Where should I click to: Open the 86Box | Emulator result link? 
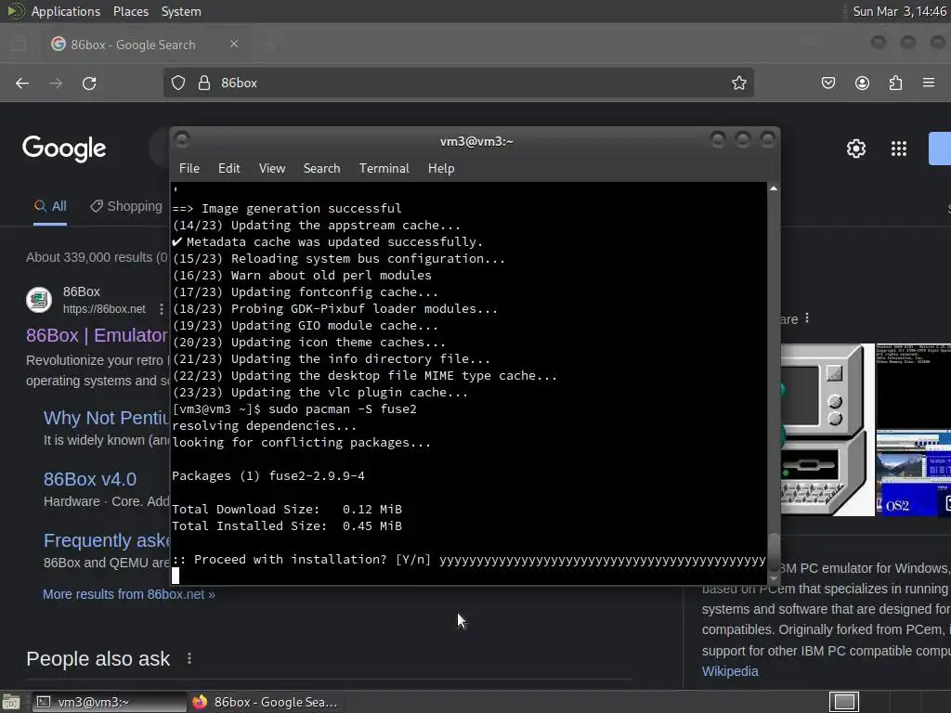coord(97,335)
